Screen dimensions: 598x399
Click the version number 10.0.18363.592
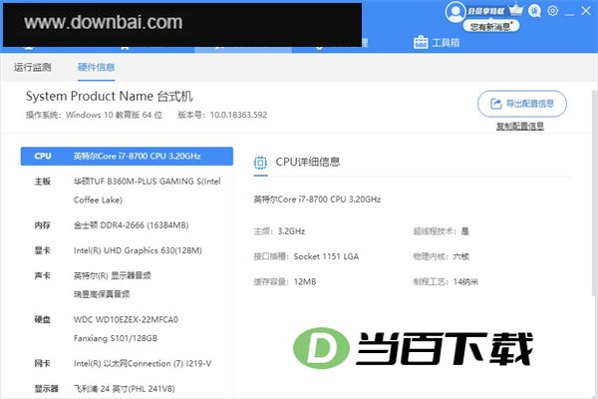pyautogui.click(x=238, y=115)
